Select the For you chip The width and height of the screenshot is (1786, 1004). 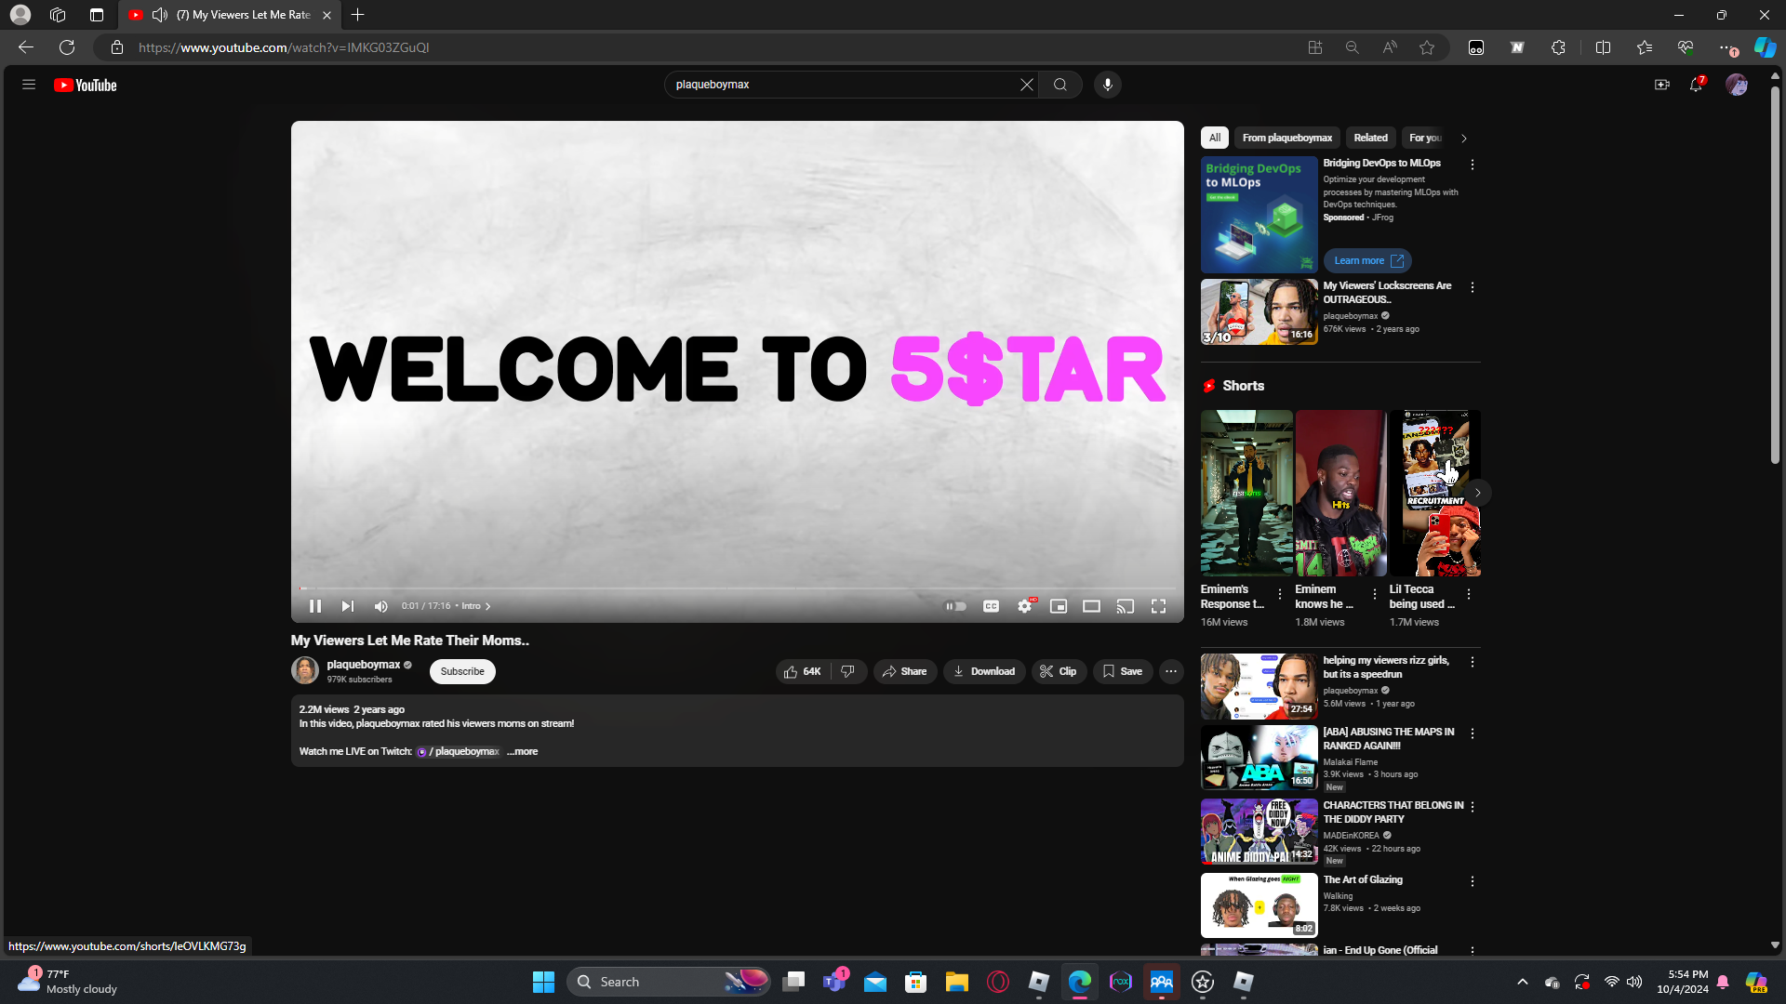click(x=1424, y=138)
